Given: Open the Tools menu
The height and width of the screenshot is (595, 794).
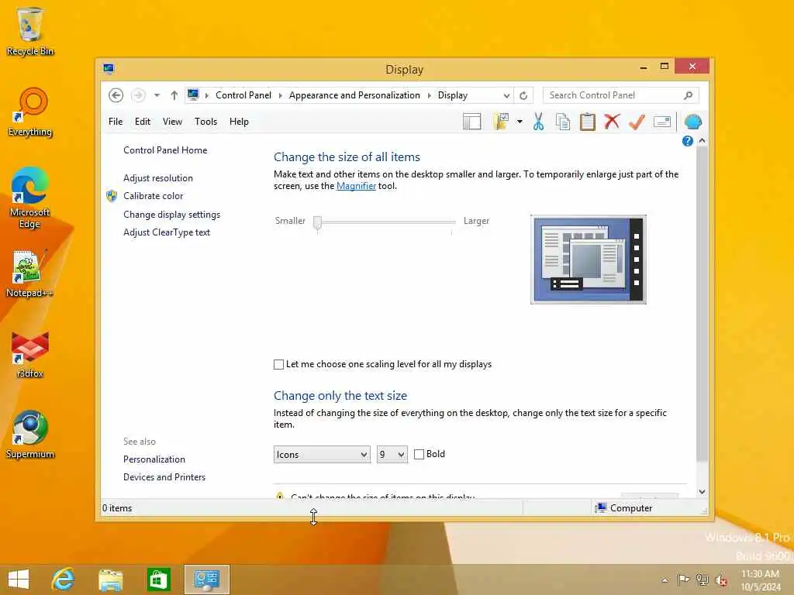Looking at the screenshot, I should 205,122.
